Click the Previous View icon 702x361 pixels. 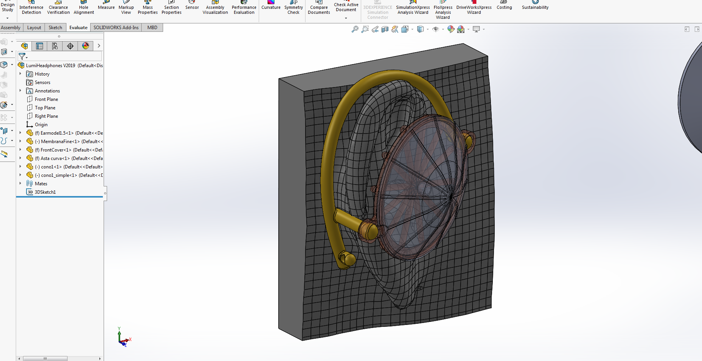[x=375, y=29]
